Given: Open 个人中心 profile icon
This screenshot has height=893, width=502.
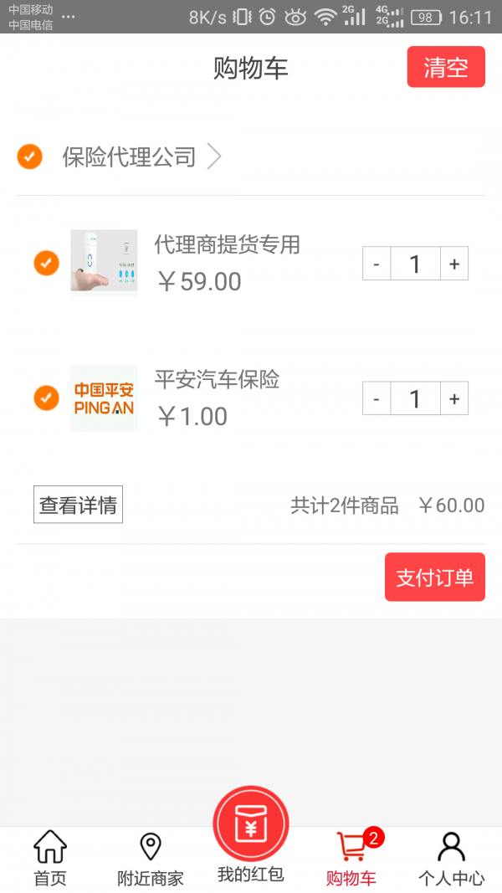Looking at the screenshot, I should 452,848.
